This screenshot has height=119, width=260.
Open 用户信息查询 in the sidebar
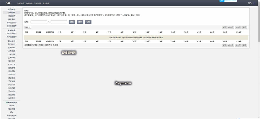tap(12, 37)
